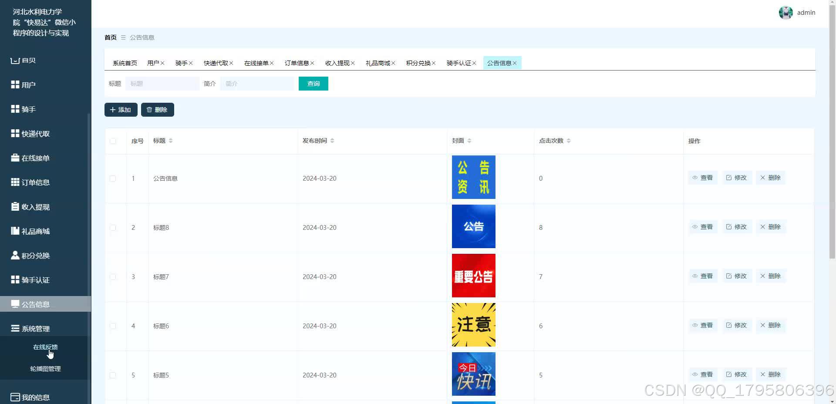Close the 订单信息 tab with its X
The height and width of the screenshot is (404, 836).
coord(312,63)
